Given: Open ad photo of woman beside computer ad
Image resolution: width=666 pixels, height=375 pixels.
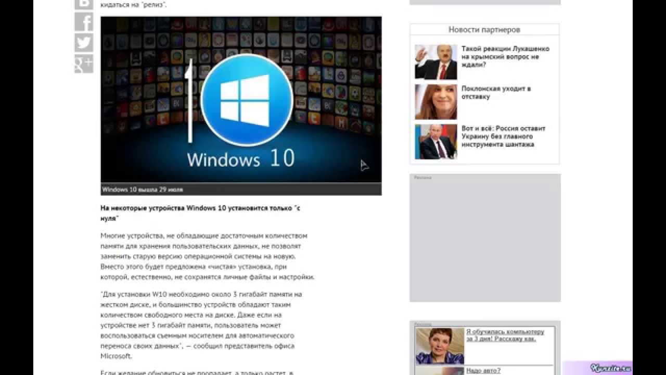Looking at the screenshot, I should pyautogui.click(x=440, y=346).
